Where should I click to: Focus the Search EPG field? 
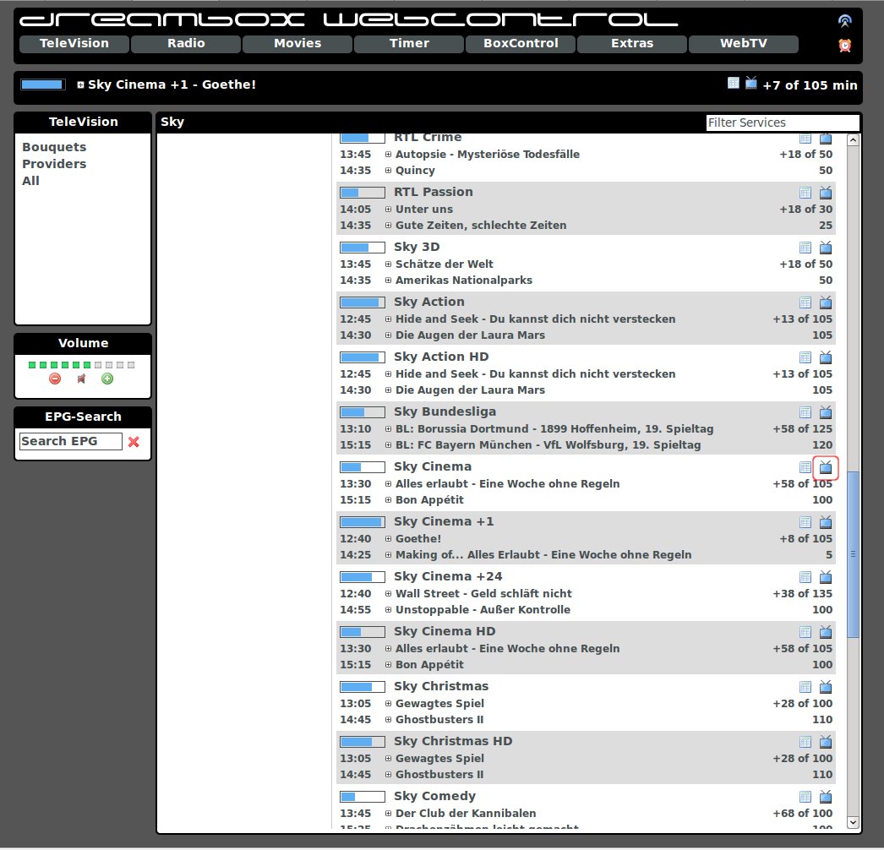coord(70,441)
